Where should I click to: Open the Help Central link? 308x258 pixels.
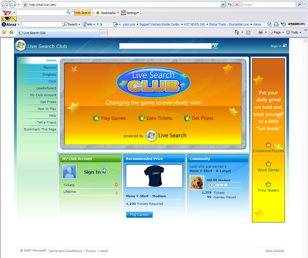[275, 250]
